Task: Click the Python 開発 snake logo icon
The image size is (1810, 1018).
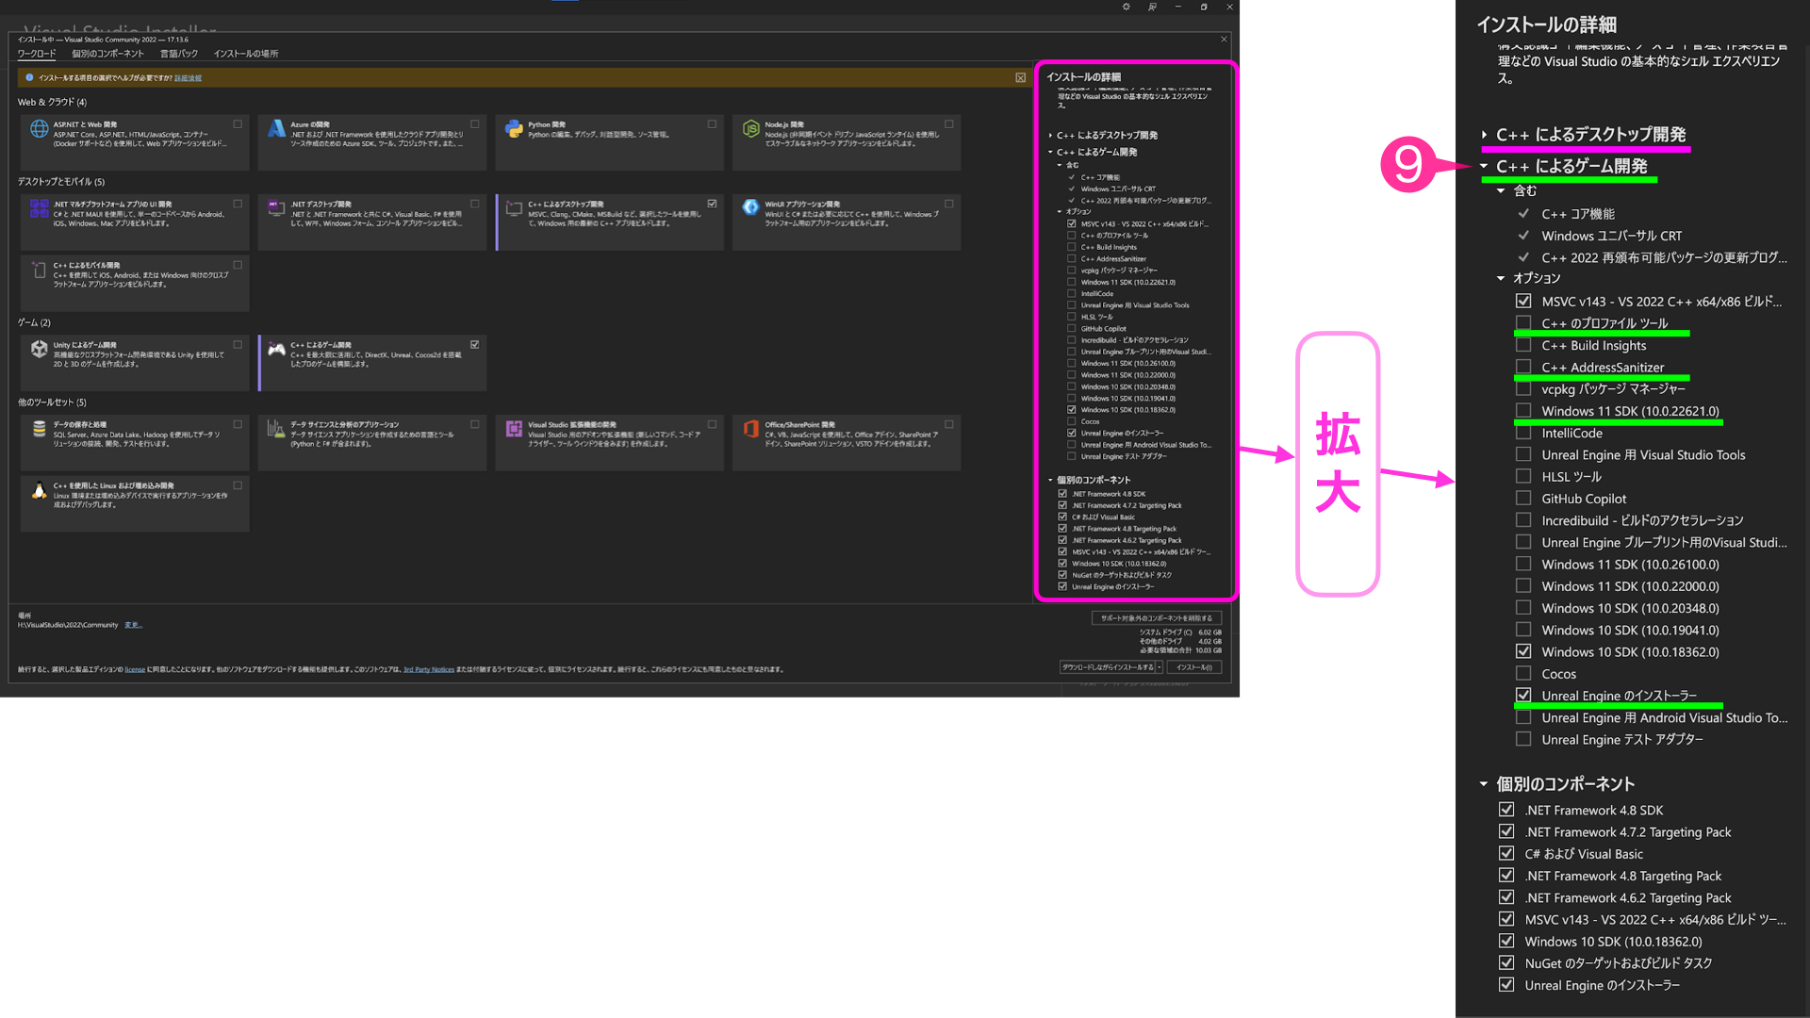Action: (514, 129)
